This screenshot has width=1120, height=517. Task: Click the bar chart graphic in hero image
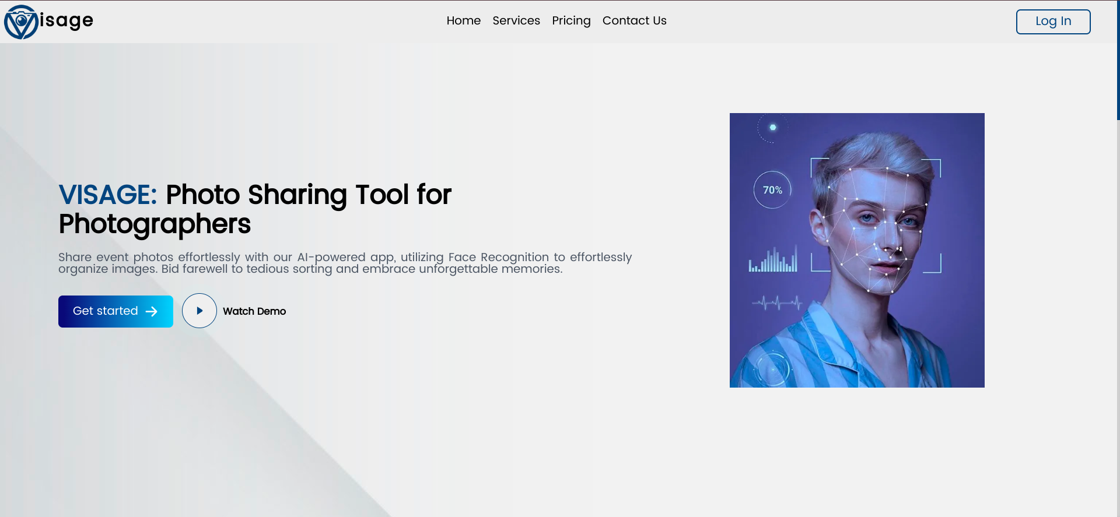[x=772, y=261]
